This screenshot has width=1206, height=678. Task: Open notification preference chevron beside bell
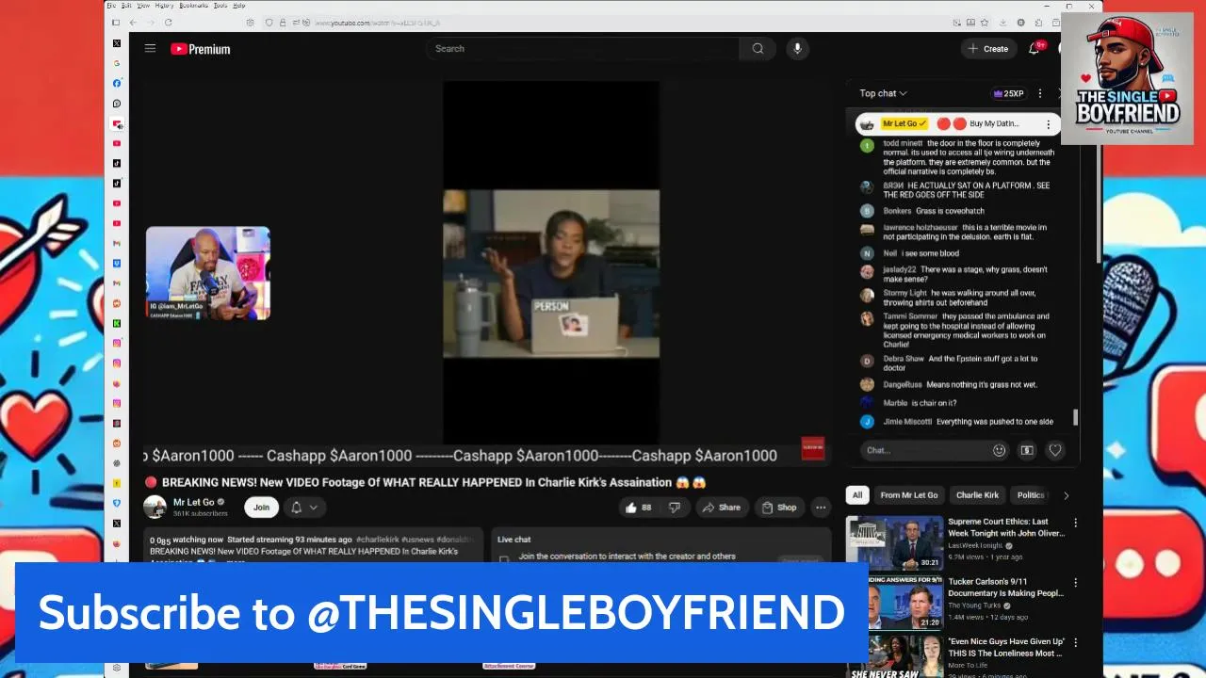(314, 508)
